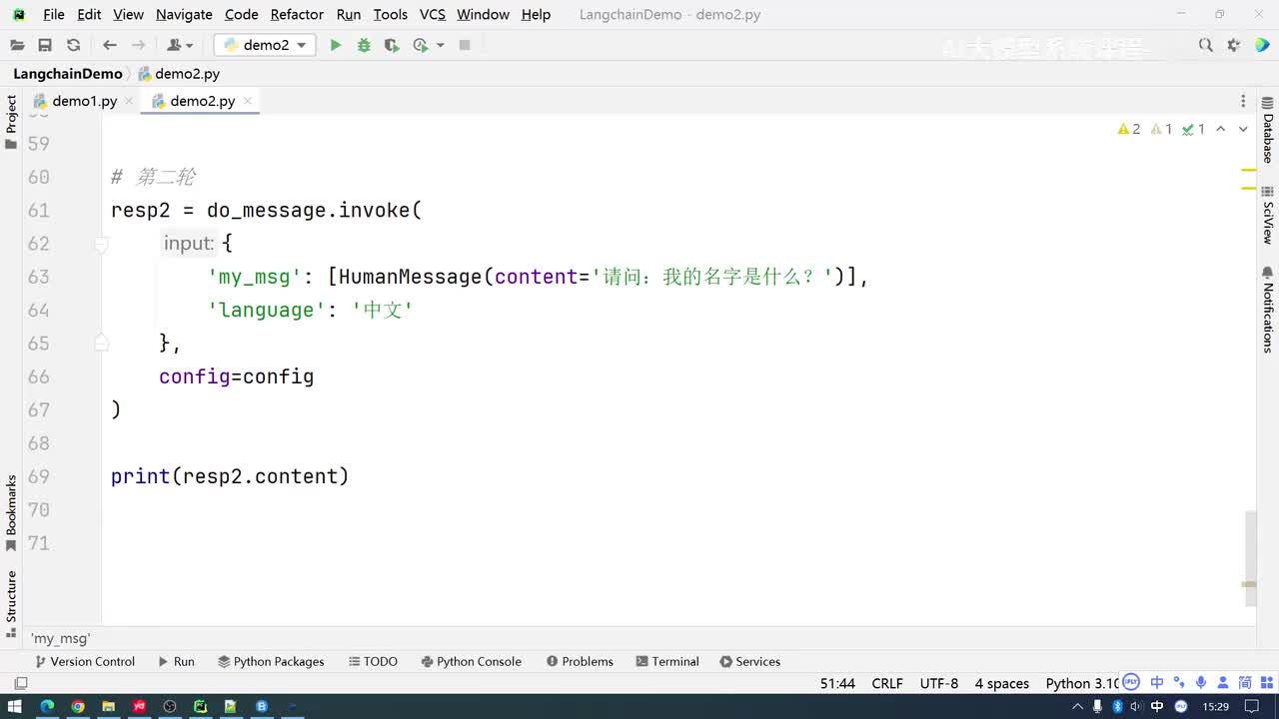This screenshot has width=1279, height=719.
Task: Open Search Everywhere magnifier
Action: pos(1206,45)
